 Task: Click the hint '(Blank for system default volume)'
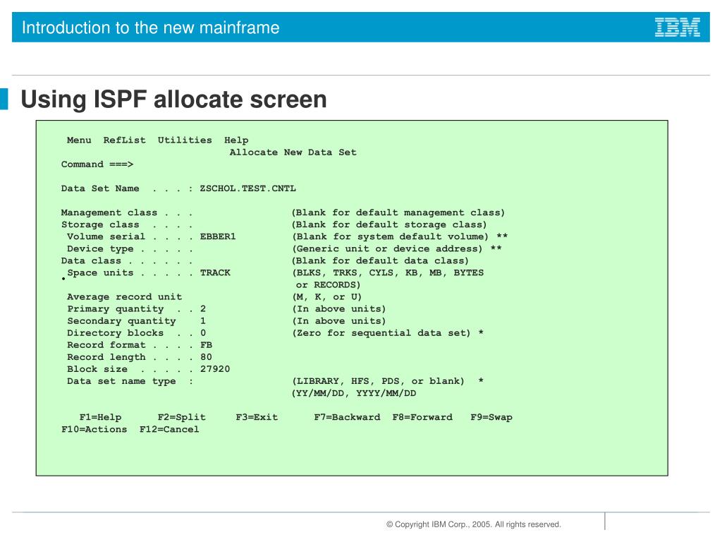pos(390,237)
